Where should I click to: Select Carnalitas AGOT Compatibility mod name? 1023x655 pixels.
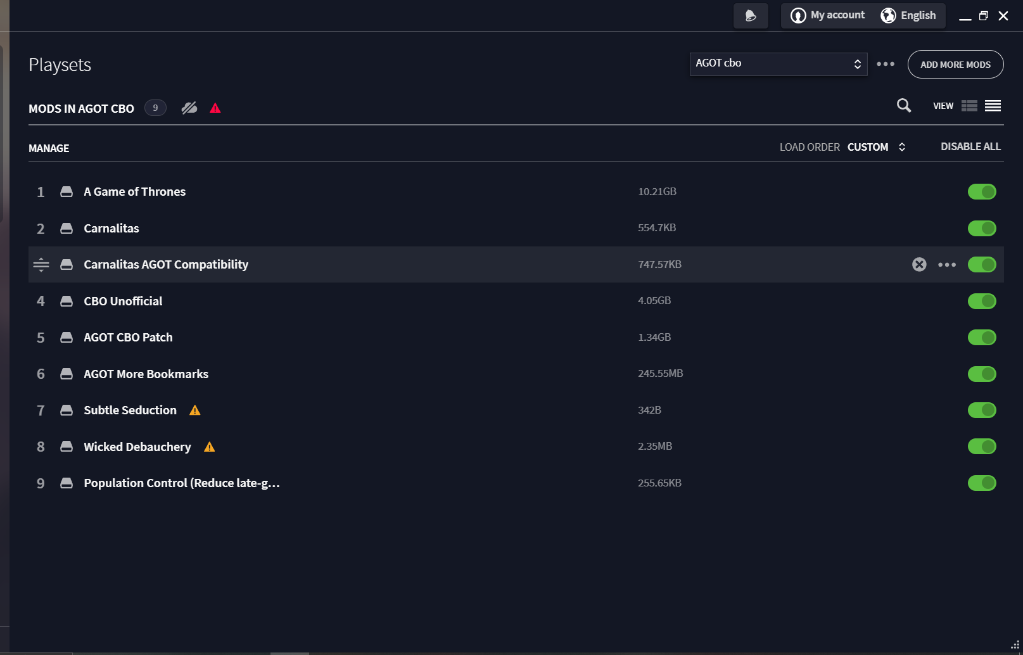tap(166, 265)
